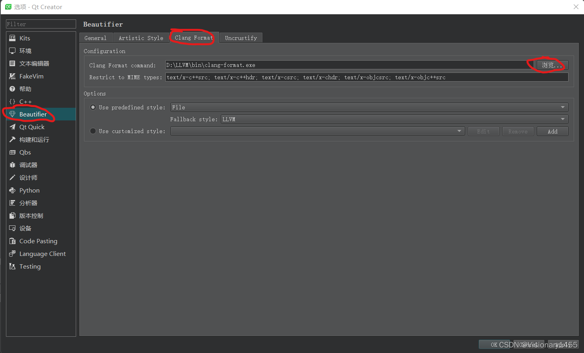Open the predefined style File dropdown
Viewport: 584px width, 353px height.
369,107
